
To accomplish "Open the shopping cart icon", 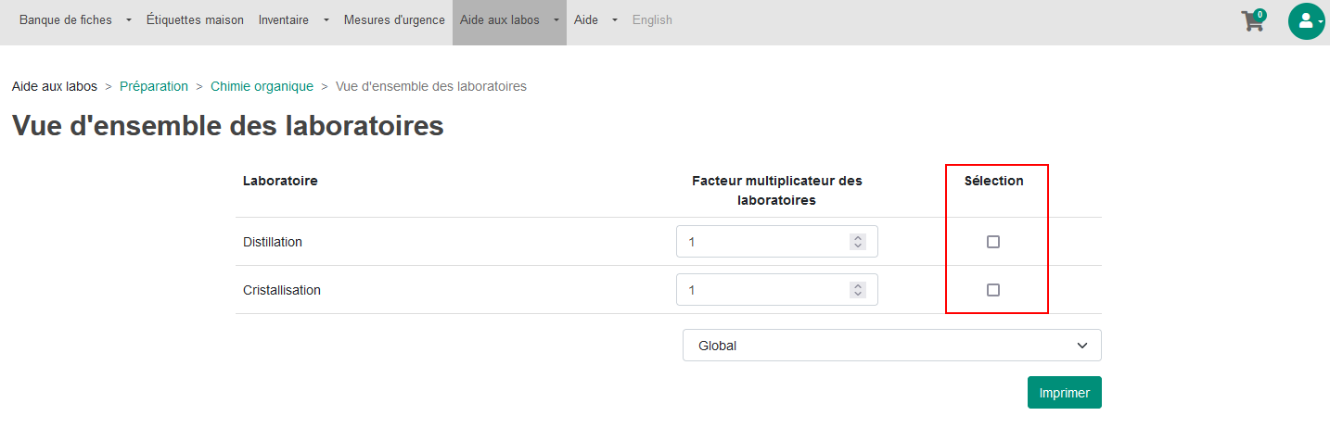I will [x=1253, y=20].
